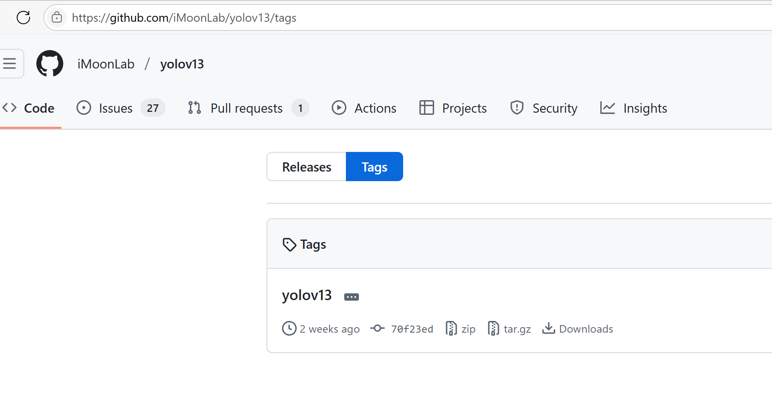
Task: Switch to the Code tab
Action: 28,108
